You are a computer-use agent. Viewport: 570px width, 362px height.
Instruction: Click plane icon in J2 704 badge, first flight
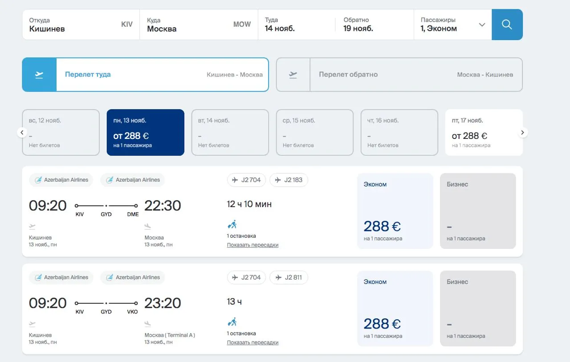tap(235, 180)
